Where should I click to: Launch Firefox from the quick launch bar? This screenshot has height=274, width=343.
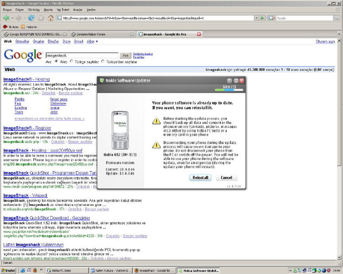tap(35, 270)
